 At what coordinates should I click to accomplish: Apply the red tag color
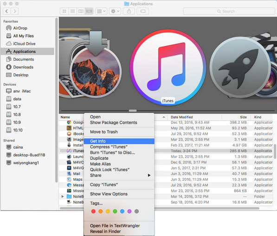click(93, 211)
